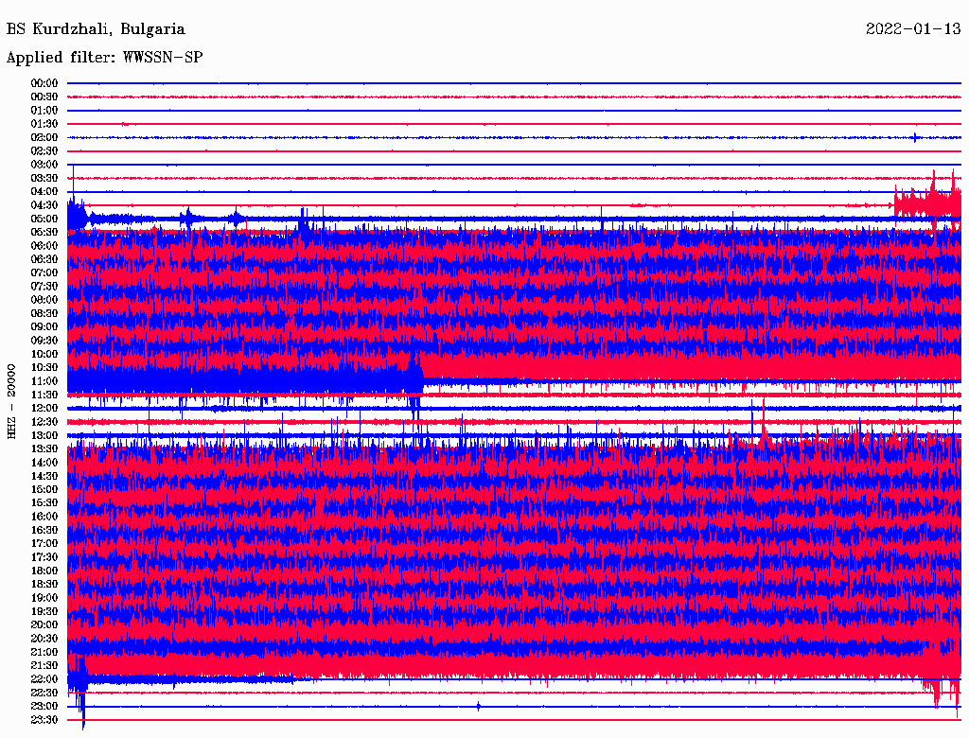Click the '03:00' time label
This screenshot has height=738, width=969.
[x=44, y=165]
